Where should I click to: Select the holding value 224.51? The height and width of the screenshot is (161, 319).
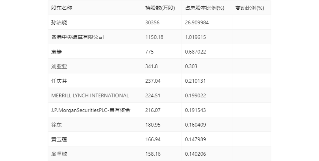pos(153,95)
